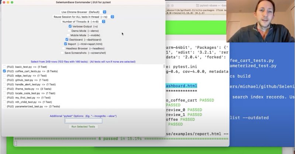Click 'list --outdated' text in blue terminal
The image size is (295, 154).
249,118
